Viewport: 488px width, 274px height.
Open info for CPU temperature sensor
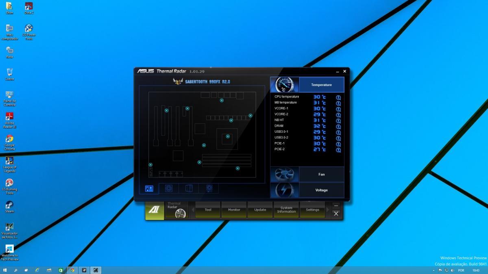(338, 97)
